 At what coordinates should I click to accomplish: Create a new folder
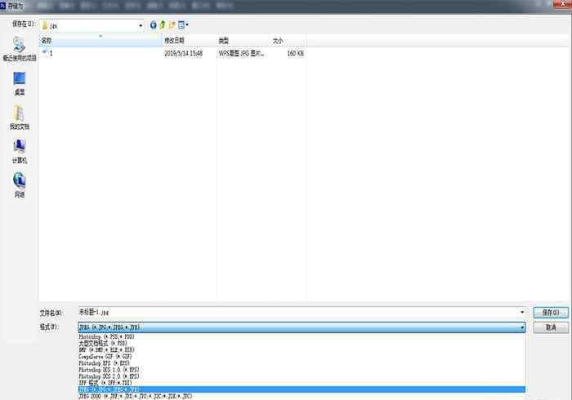click(172, 25)
